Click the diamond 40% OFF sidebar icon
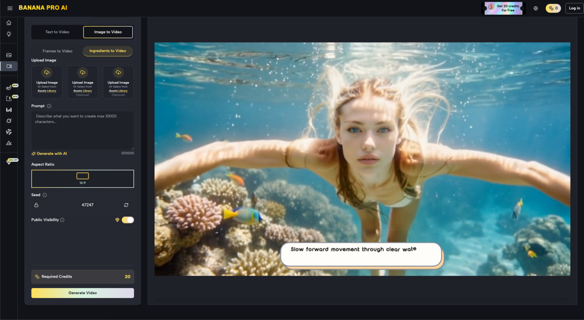 [9, 162]
